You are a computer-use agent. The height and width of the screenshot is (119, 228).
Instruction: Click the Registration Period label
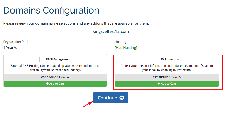click(x=17, y=42)
